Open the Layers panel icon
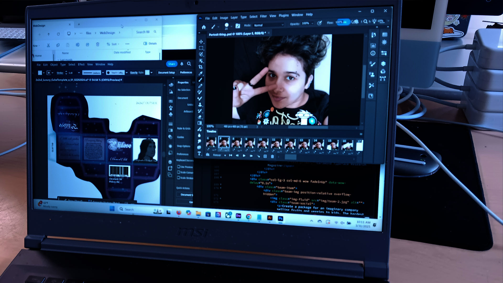 click(383, 64)
